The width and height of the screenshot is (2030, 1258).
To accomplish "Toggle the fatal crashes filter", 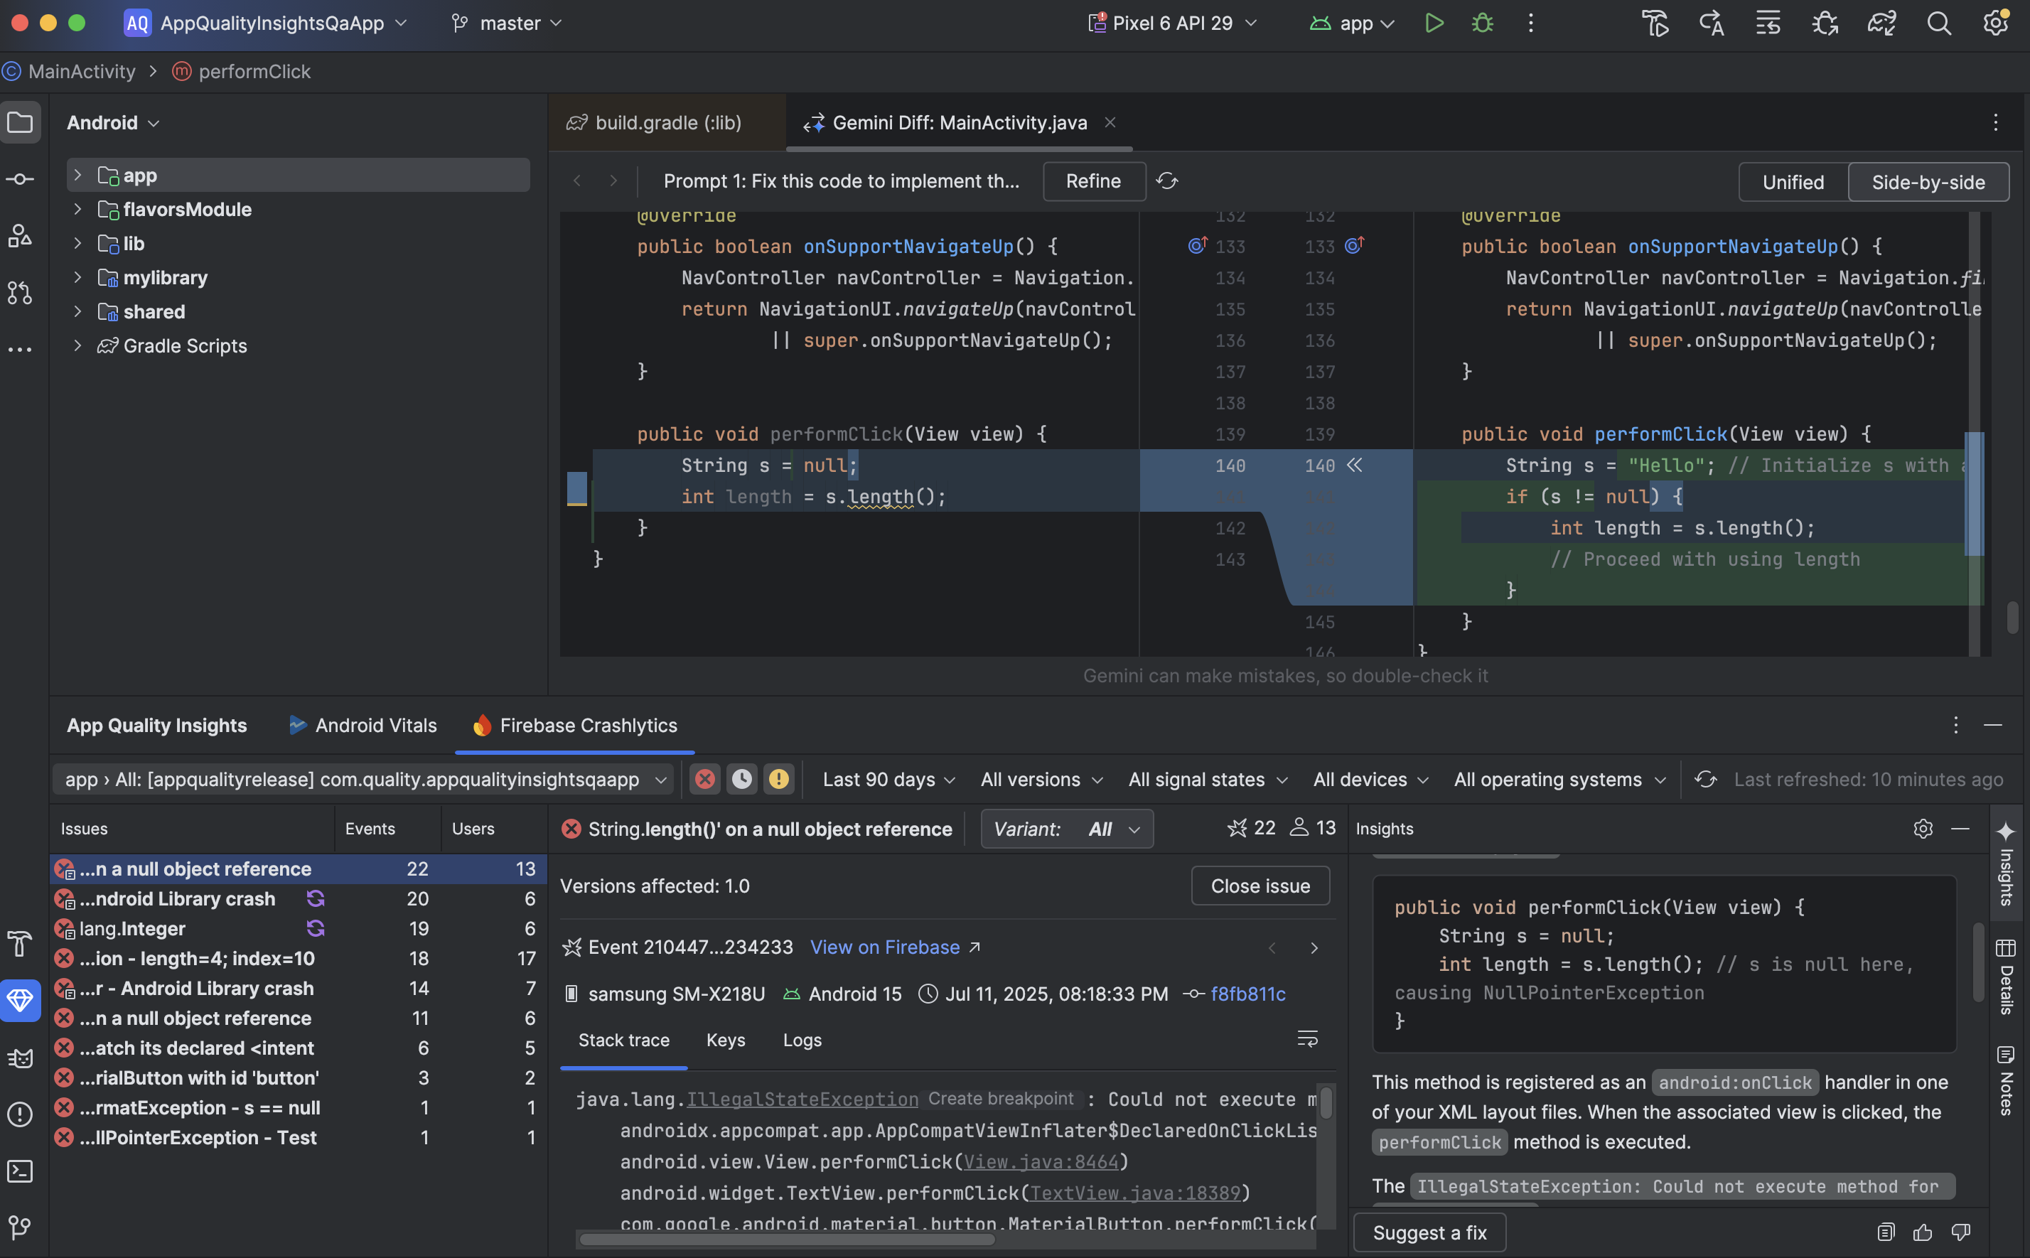I will (x=704, y=779).
